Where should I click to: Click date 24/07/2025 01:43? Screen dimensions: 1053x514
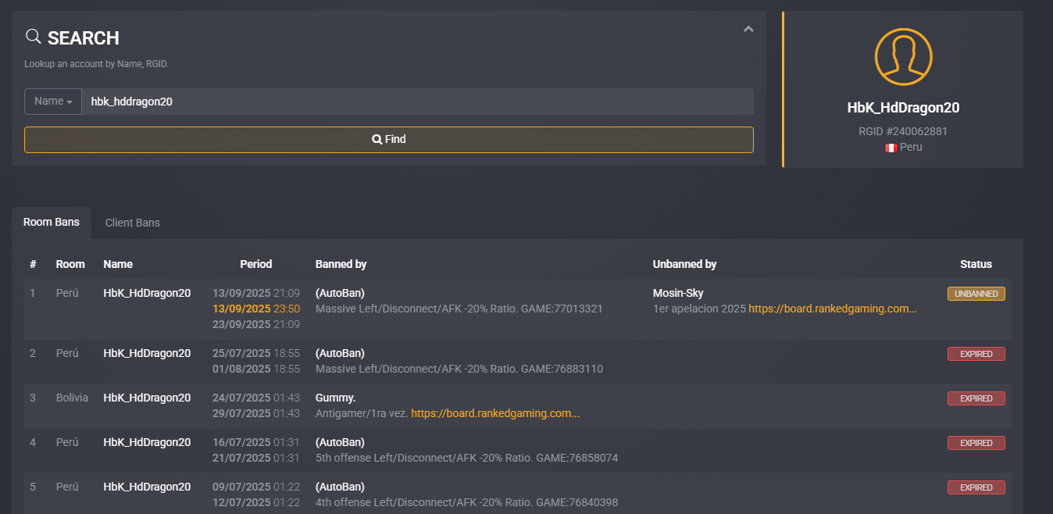pyautogui.click(x=256, y=398)
